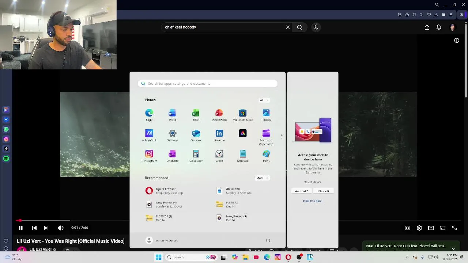
Task: Open YouTube notifications bell
Action: tap(439, 27)
